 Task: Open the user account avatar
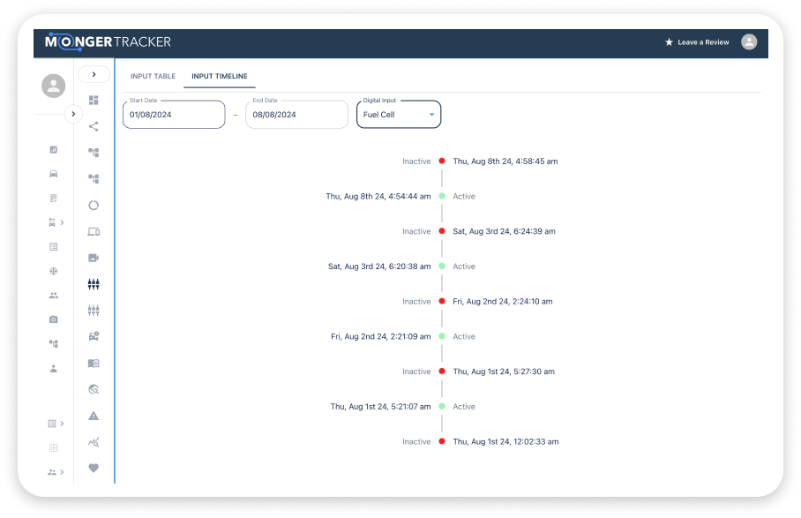[x=749, y=41]
